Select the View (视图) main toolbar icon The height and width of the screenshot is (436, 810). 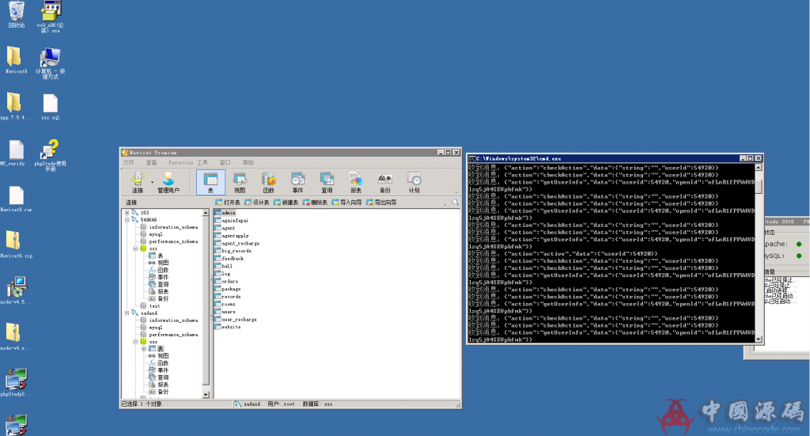click(240, 182)
